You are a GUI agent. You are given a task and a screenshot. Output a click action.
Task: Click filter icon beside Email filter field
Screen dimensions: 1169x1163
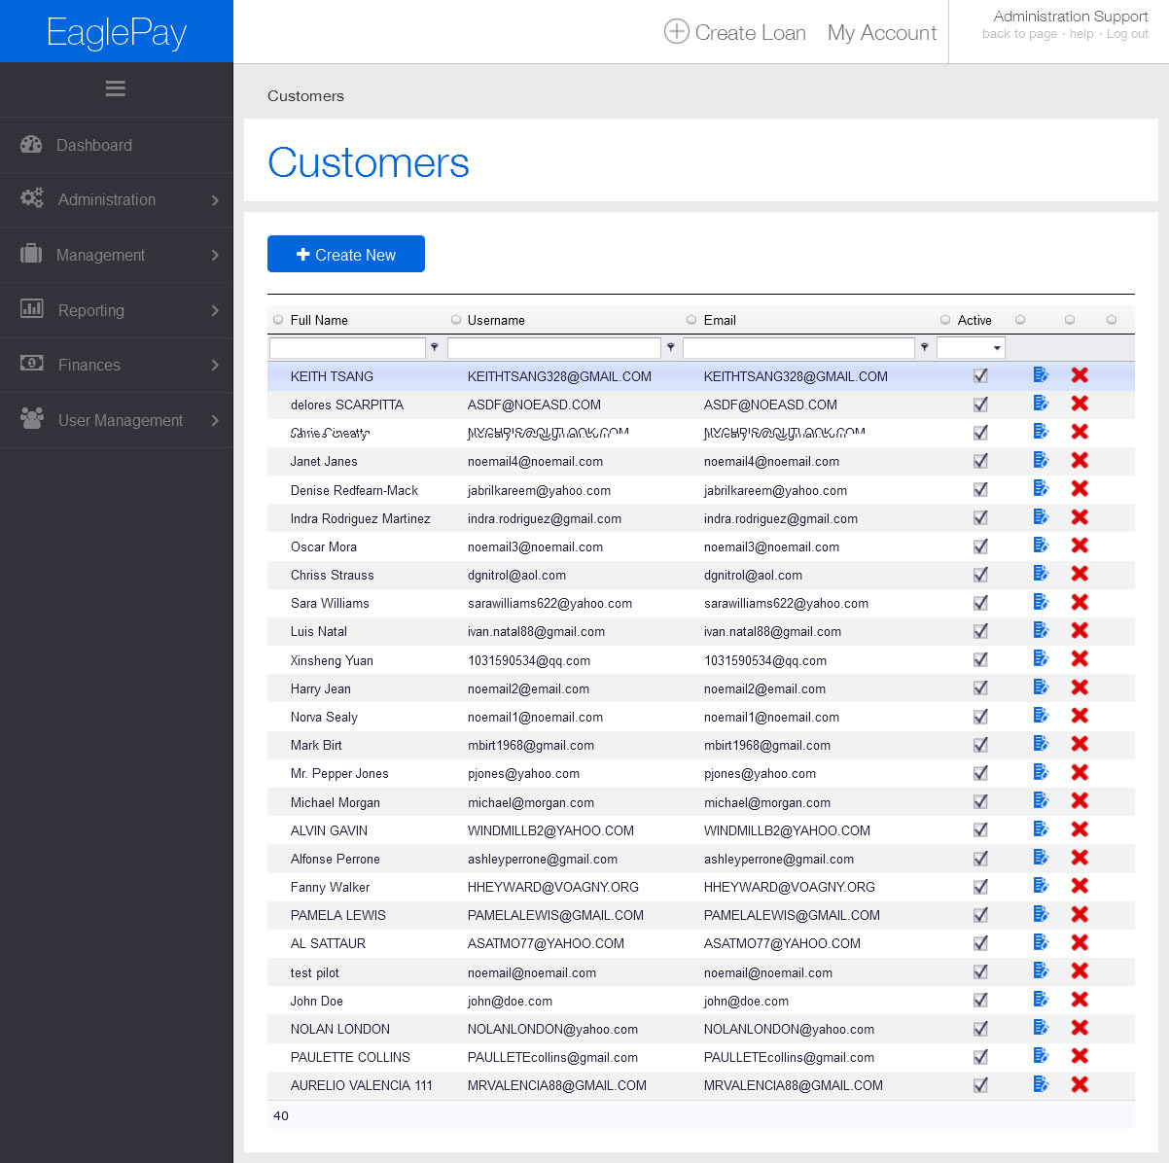tap(924, 347)
